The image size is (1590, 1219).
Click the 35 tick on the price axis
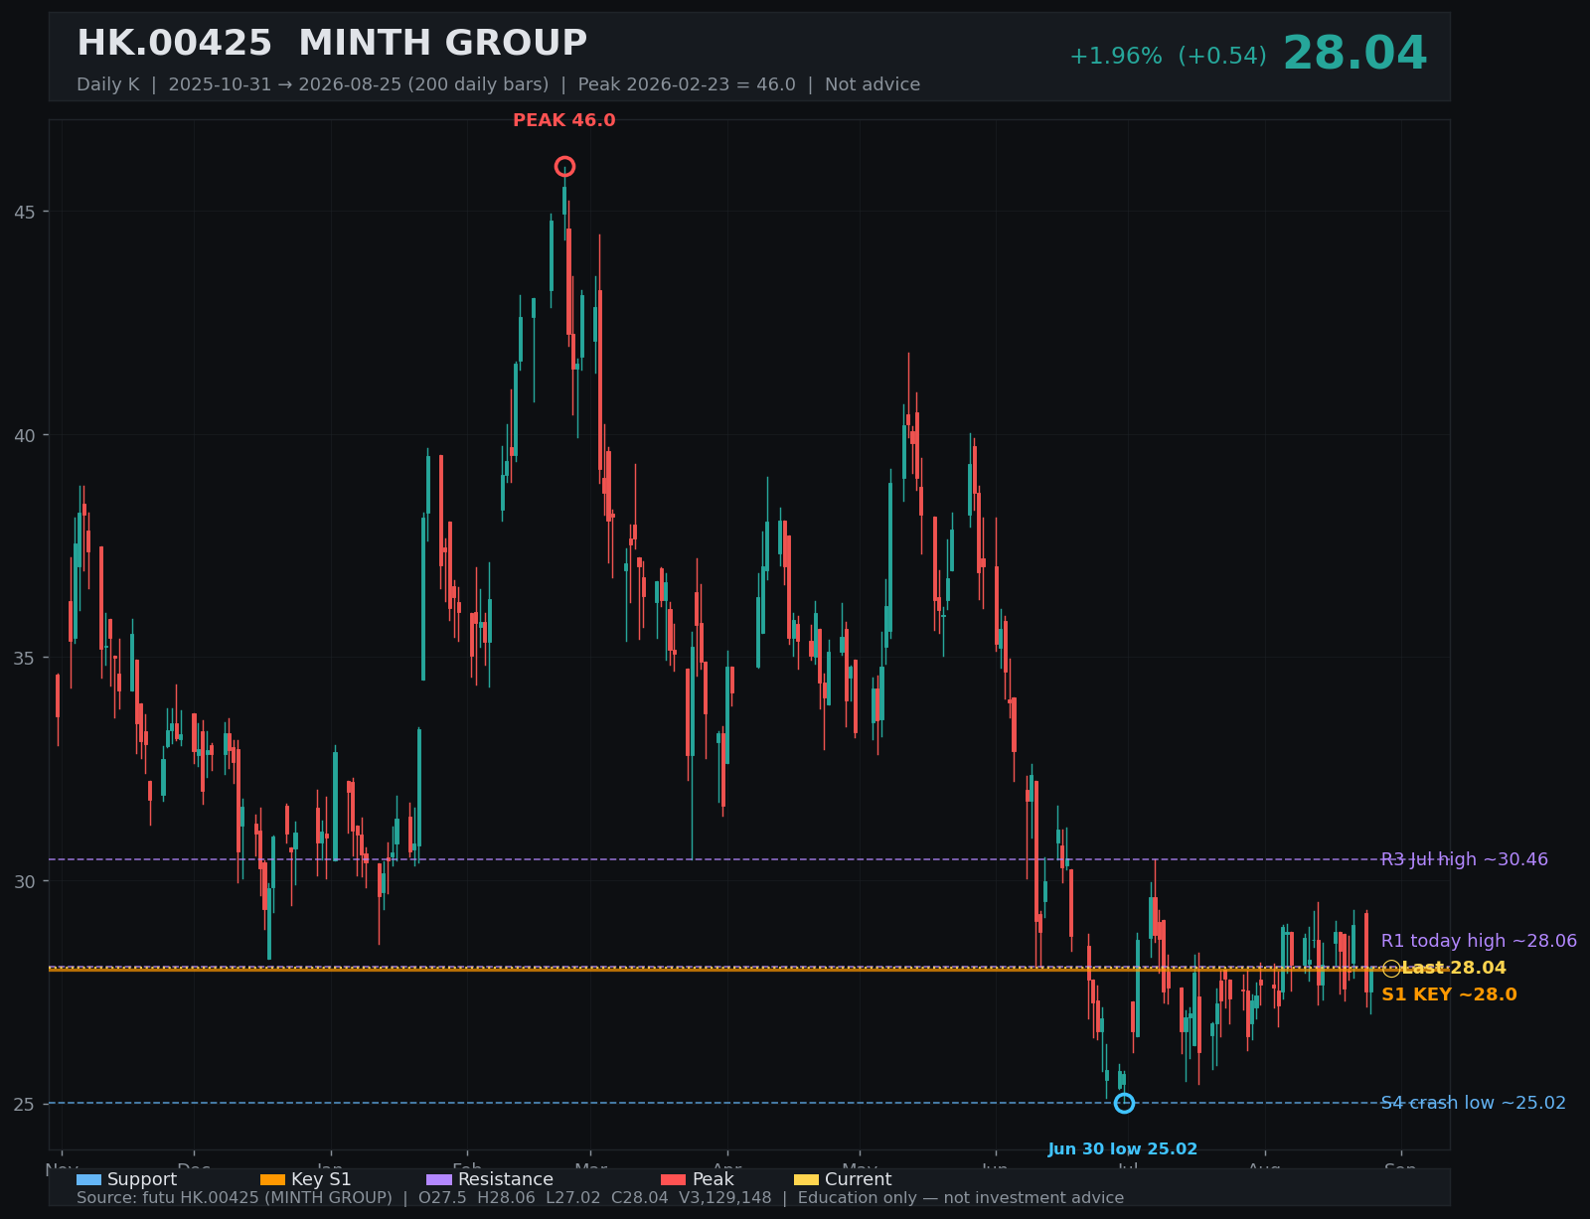23,658
